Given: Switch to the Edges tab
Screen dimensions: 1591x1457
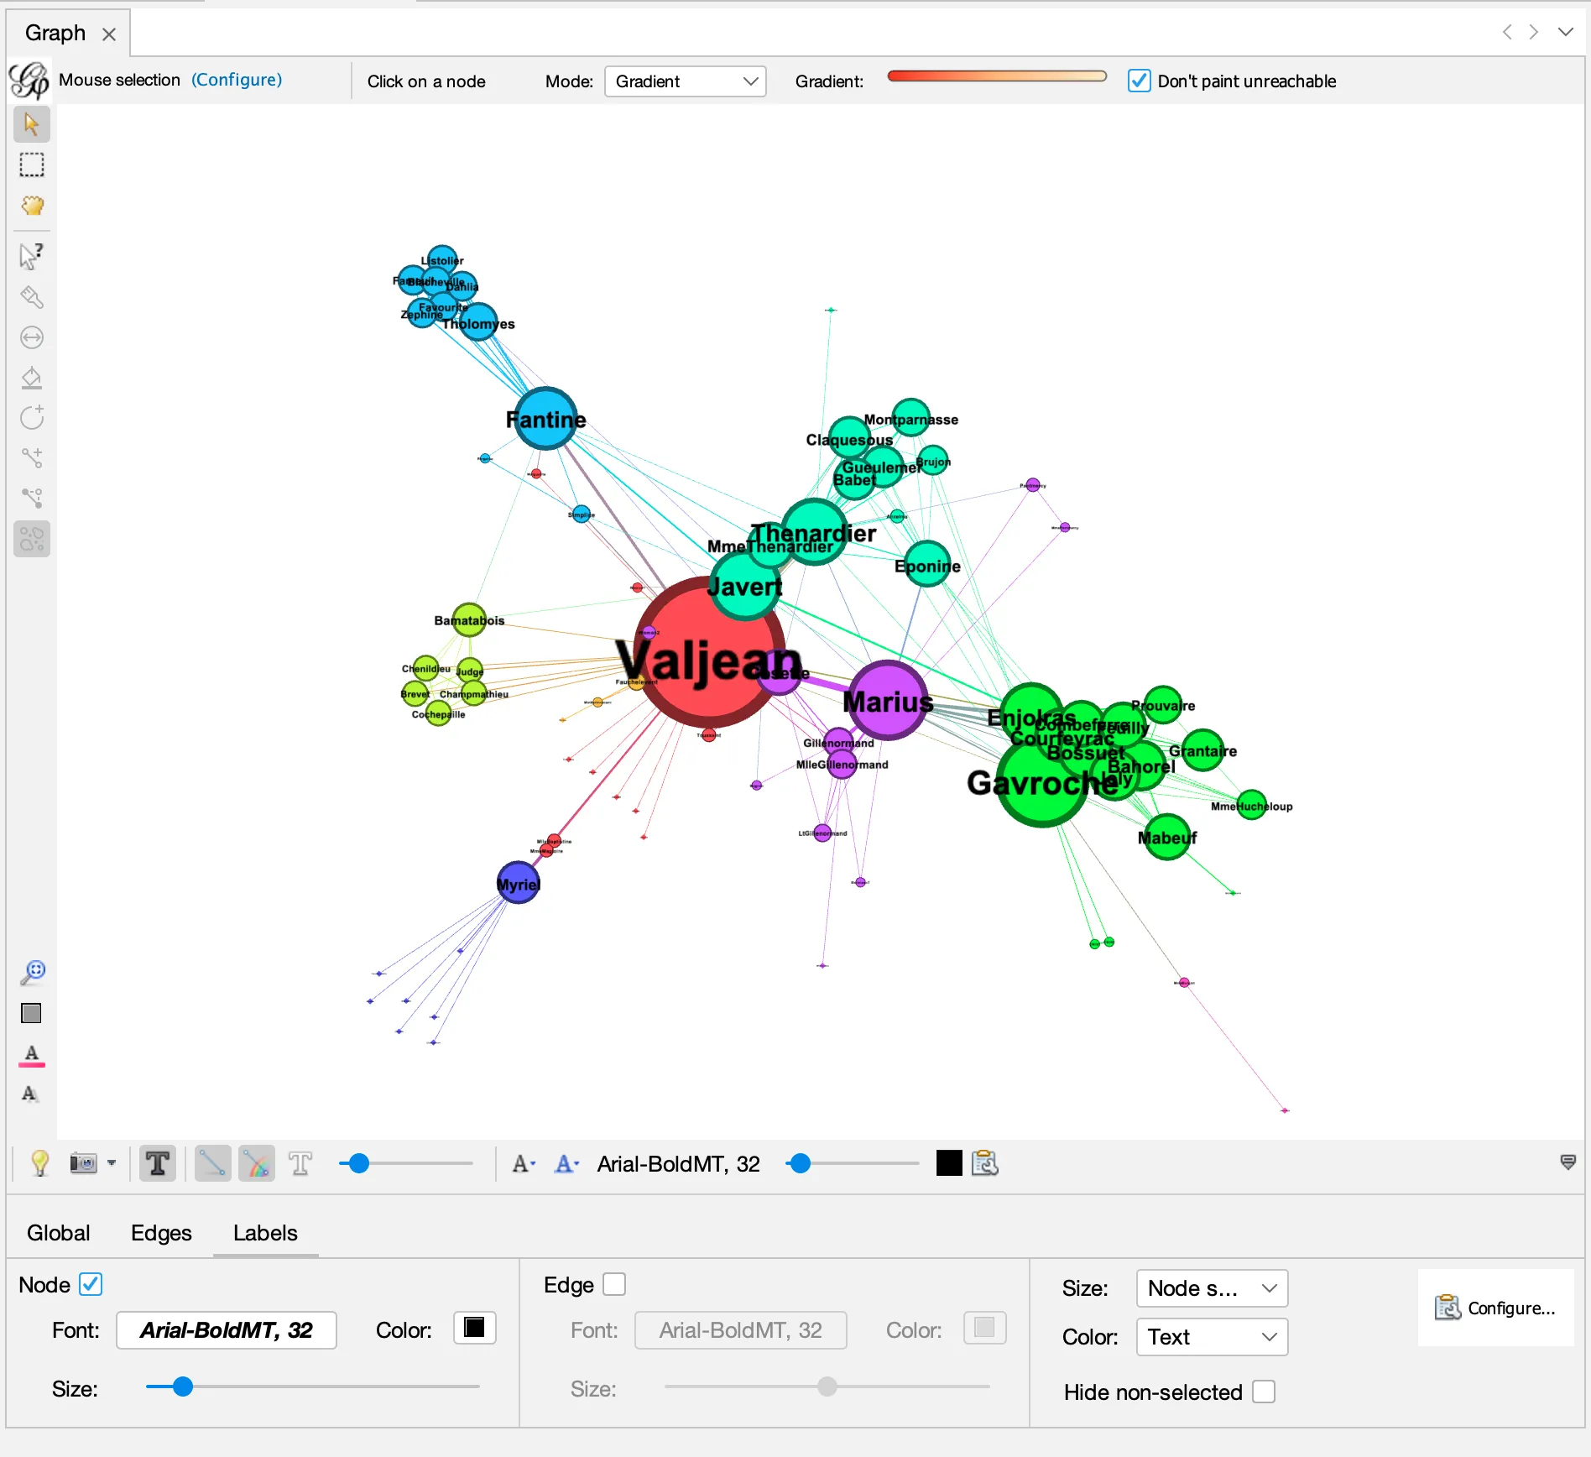Looking at the screenshot, I should pos(161,1233).
